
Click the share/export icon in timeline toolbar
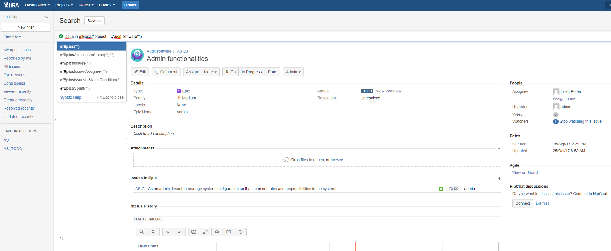click(x=229, y=232)
